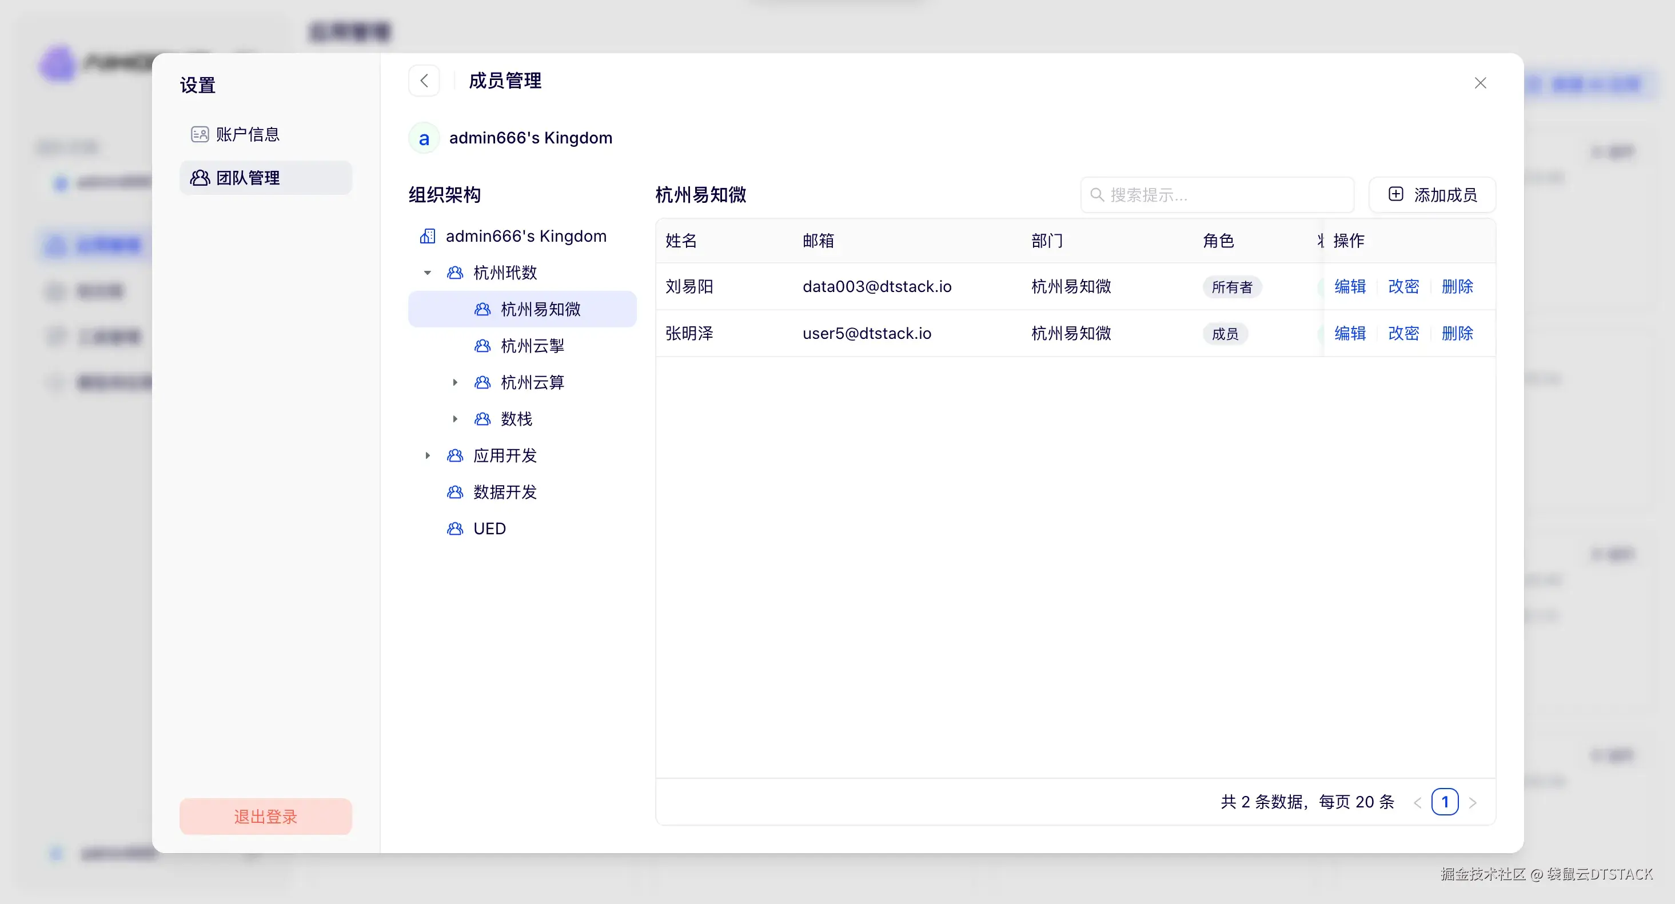Screen dimensions: 1675x904
Task: Select 数据开发 department
Action: coord(505,492)
